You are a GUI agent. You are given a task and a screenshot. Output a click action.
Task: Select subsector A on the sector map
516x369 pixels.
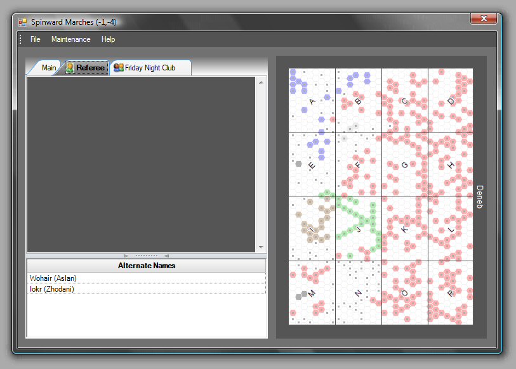tap(312, 101)
